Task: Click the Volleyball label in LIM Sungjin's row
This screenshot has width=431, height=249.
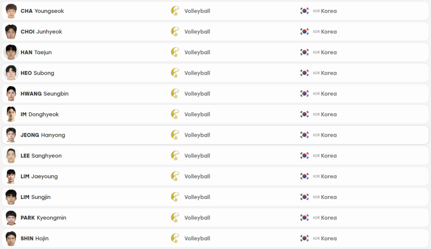Action: [x=197, y=197]
